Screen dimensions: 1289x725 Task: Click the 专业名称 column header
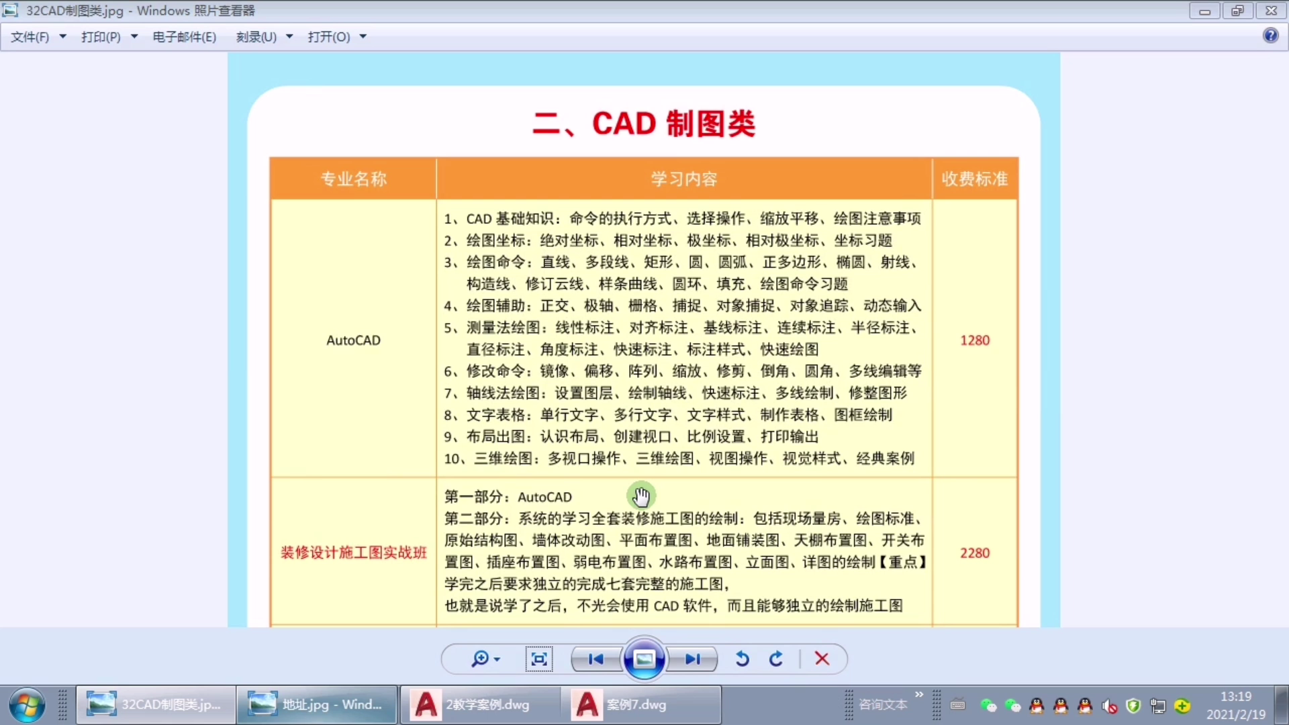click(x=353, y=179)
